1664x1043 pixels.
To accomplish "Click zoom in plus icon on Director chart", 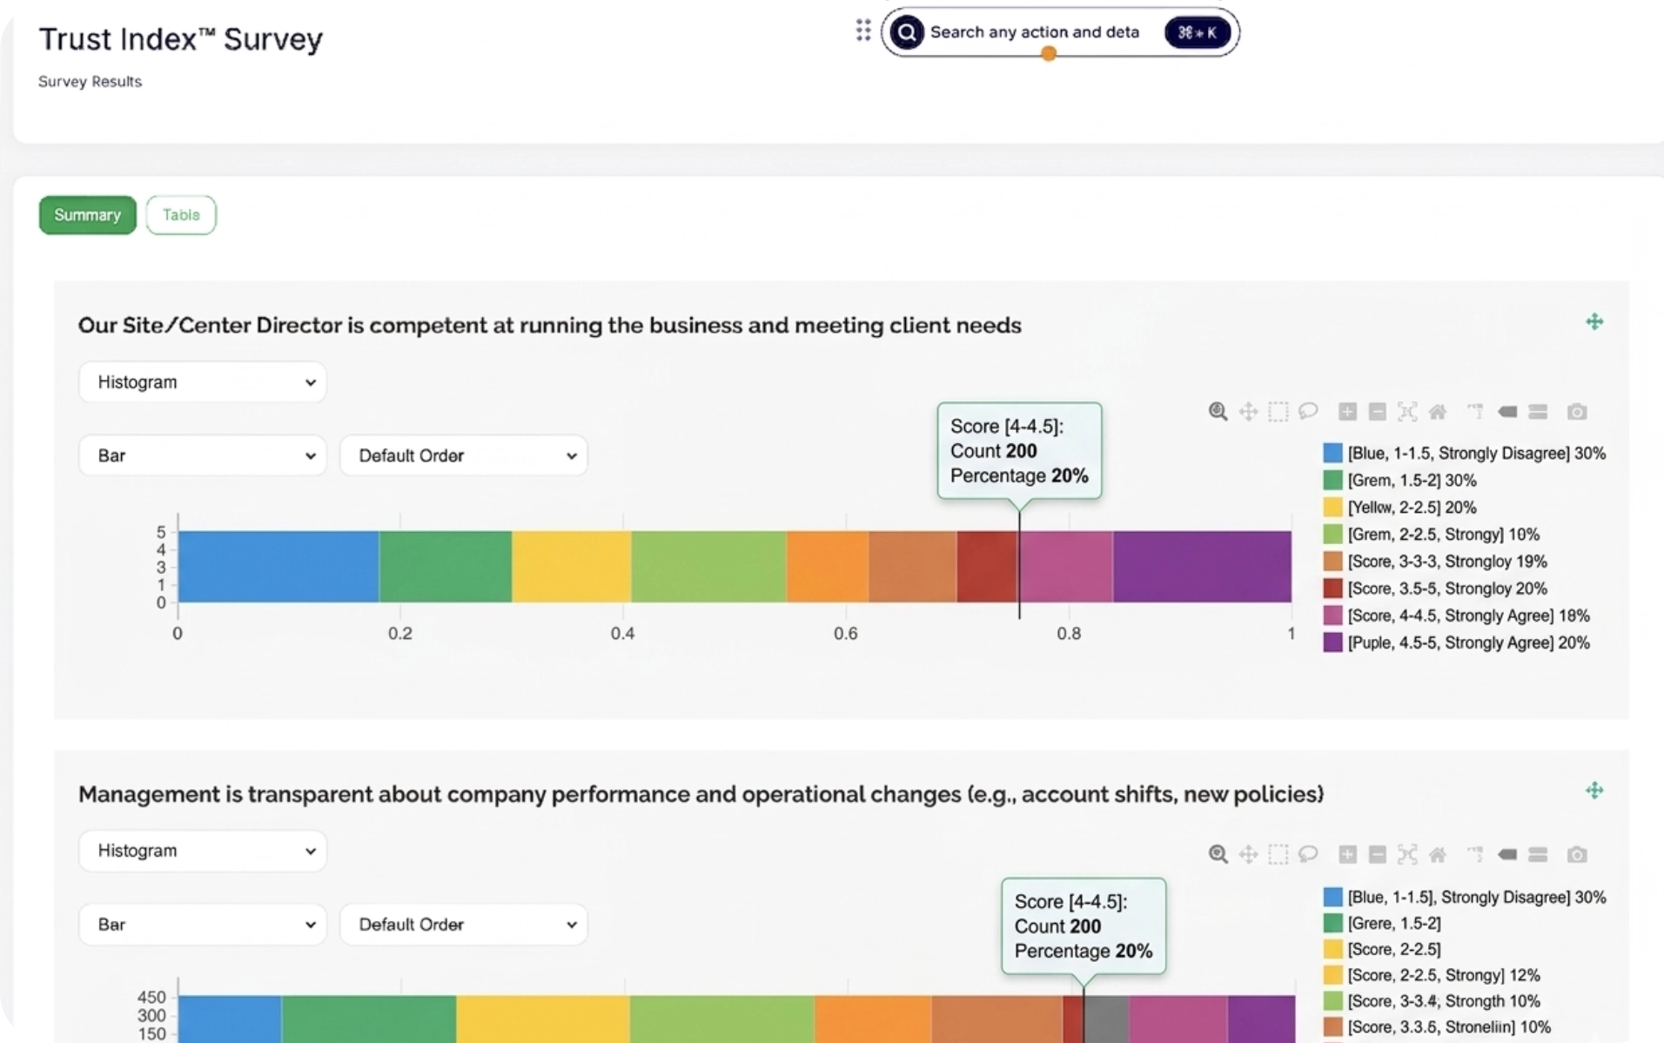I will point(1347,412).
